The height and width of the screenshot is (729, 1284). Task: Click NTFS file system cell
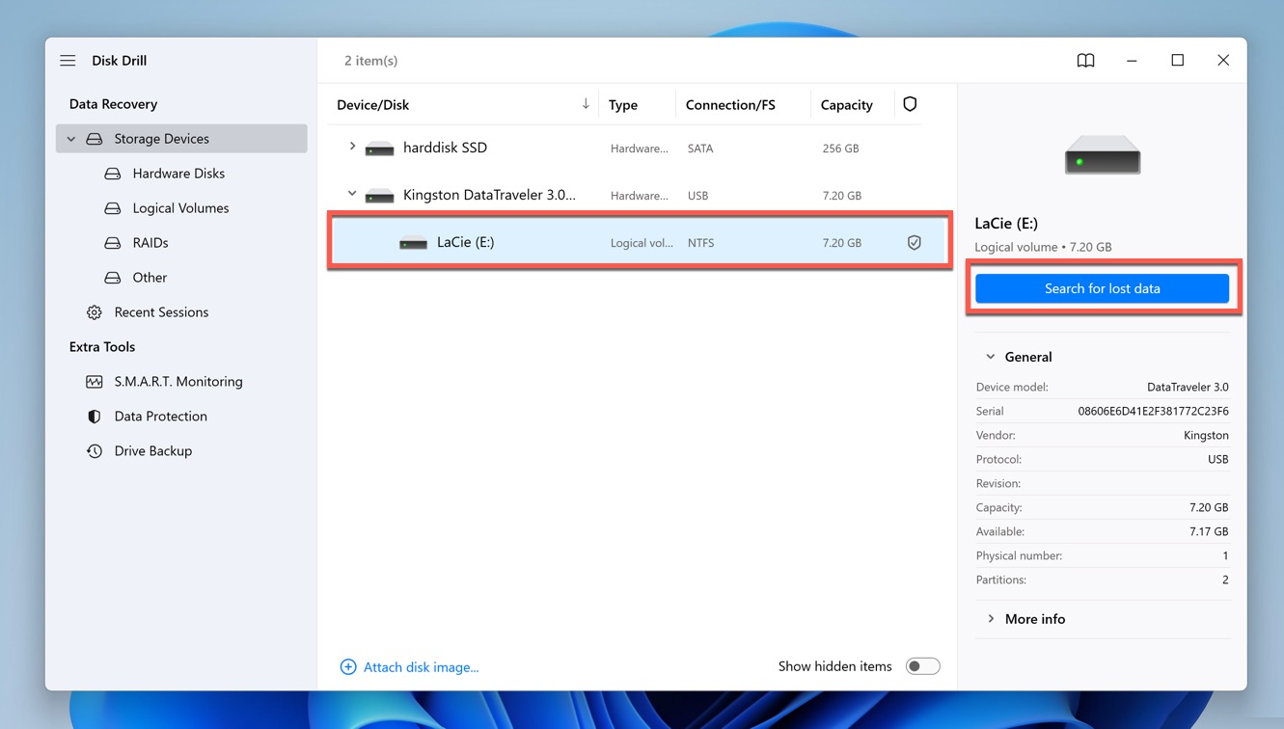click(700, 243)
